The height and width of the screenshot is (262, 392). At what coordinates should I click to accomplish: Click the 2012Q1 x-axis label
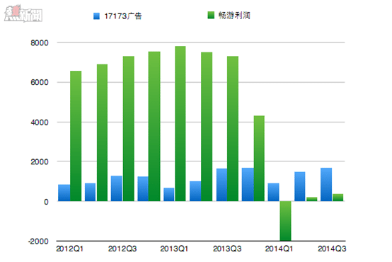coord(70,249)
